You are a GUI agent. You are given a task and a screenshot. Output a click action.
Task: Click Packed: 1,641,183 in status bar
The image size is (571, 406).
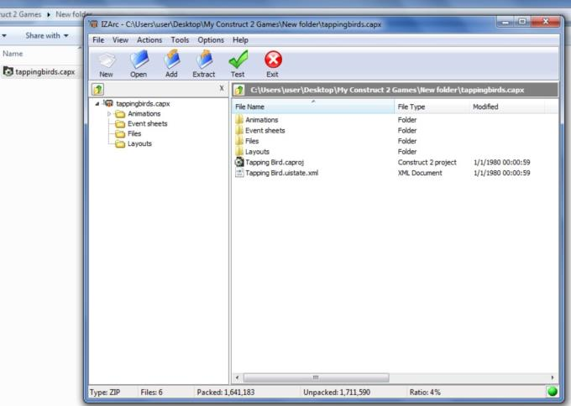(x=226, y=393)
